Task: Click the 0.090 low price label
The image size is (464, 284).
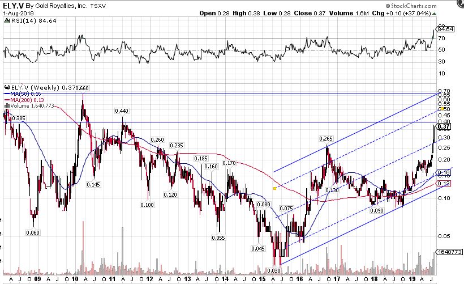Action: click(377, 210)
